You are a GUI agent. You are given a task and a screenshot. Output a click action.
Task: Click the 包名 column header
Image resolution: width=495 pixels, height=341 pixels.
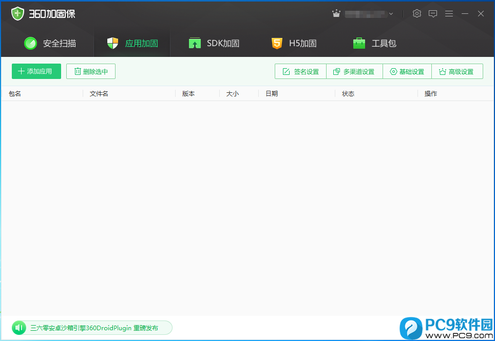(x=15, y=94)
